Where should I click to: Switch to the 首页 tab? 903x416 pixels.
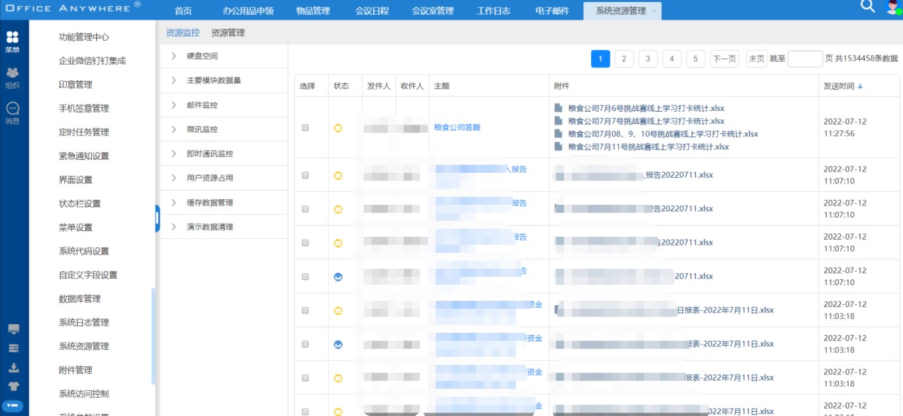pos(184,11)
